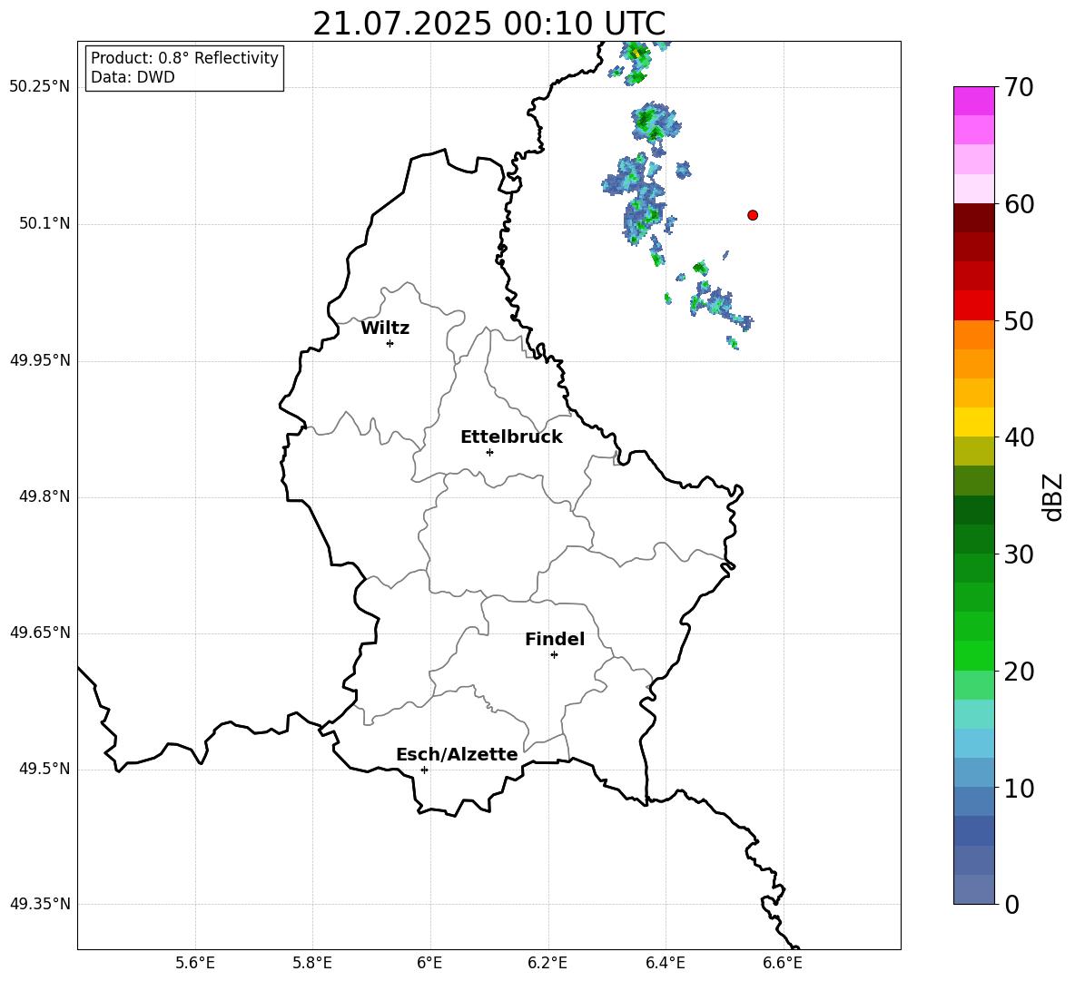The width and height of the screenshot is (1075, 981).
Task: Click the 6.2°E longitude label
Action: pos(547,964)
